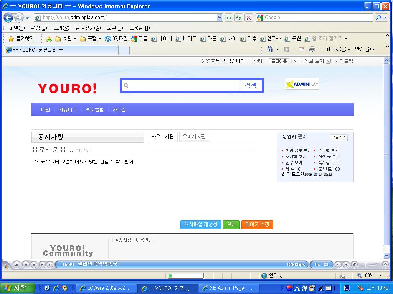Expand the address bar history dropdown
Viewport: 393px width, 294px height.
(x=219, y=18)
